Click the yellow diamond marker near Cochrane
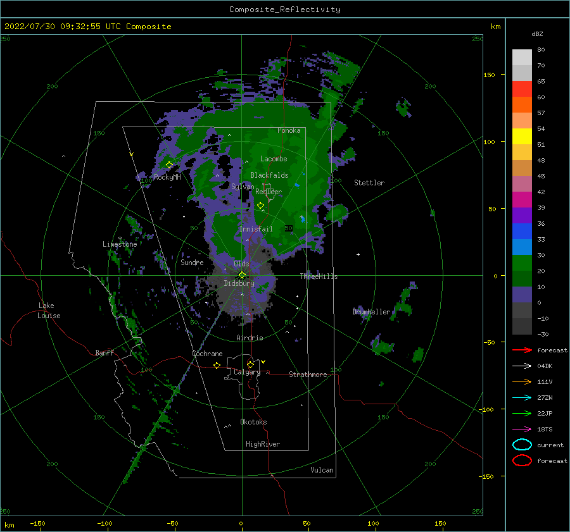The width and height of the screenshot is (570, 532). 217,365
